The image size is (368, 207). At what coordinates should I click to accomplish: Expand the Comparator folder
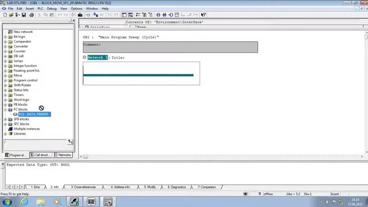(x=5, y=41)
